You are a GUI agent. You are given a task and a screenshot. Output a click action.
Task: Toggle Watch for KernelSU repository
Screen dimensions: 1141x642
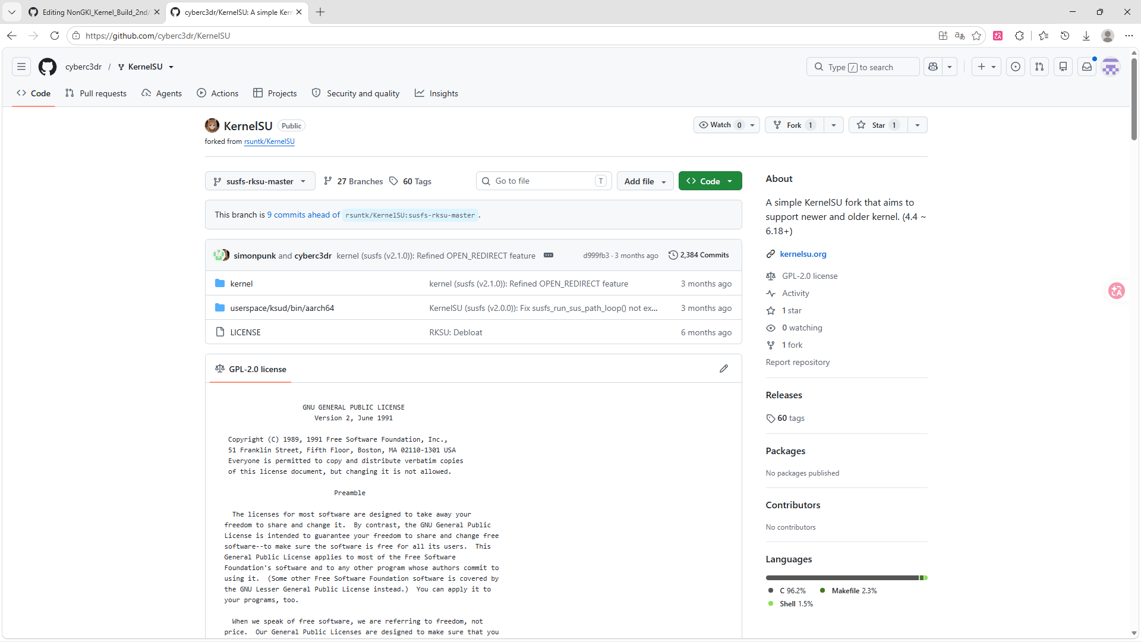[x=727, y=125]
